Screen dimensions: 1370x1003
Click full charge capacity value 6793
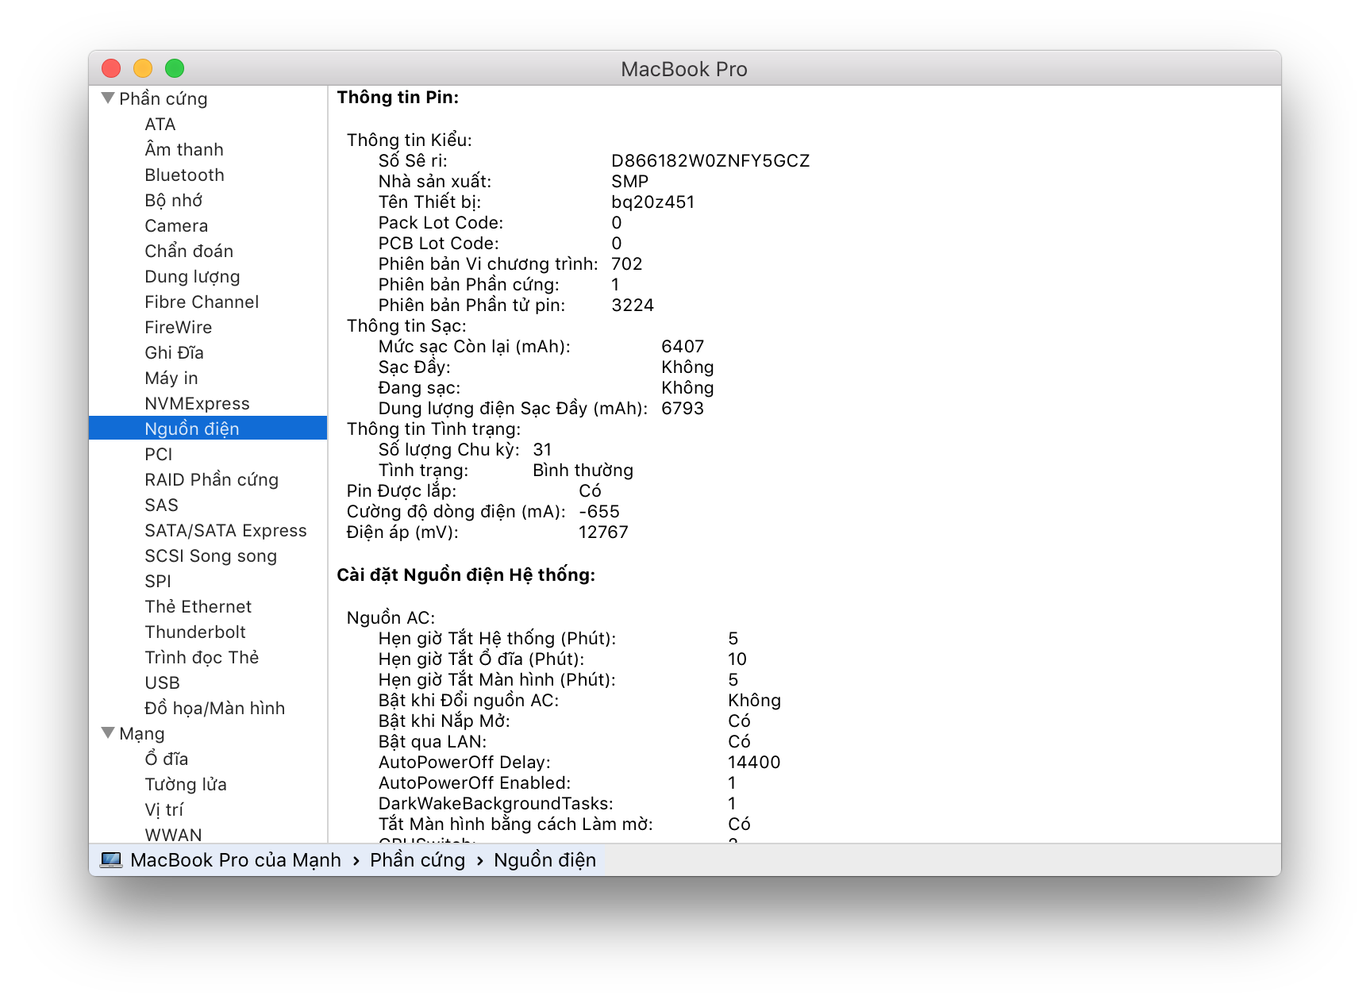click(683, 409)
